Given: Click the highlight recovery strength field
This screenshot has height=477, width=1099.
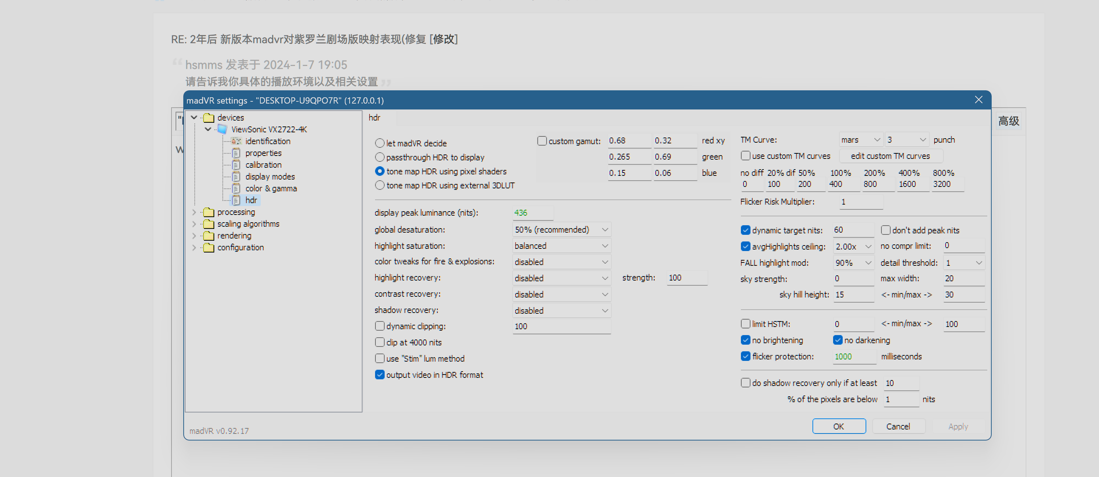Looking at the screenshot, I should (687, 278).
